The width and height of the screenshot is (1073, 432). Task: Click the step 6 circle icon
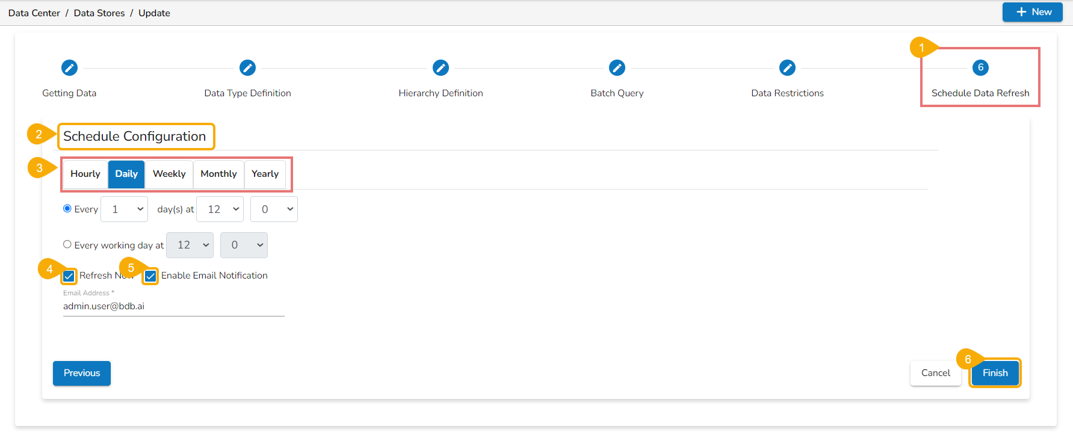click(x=980, y=67)
